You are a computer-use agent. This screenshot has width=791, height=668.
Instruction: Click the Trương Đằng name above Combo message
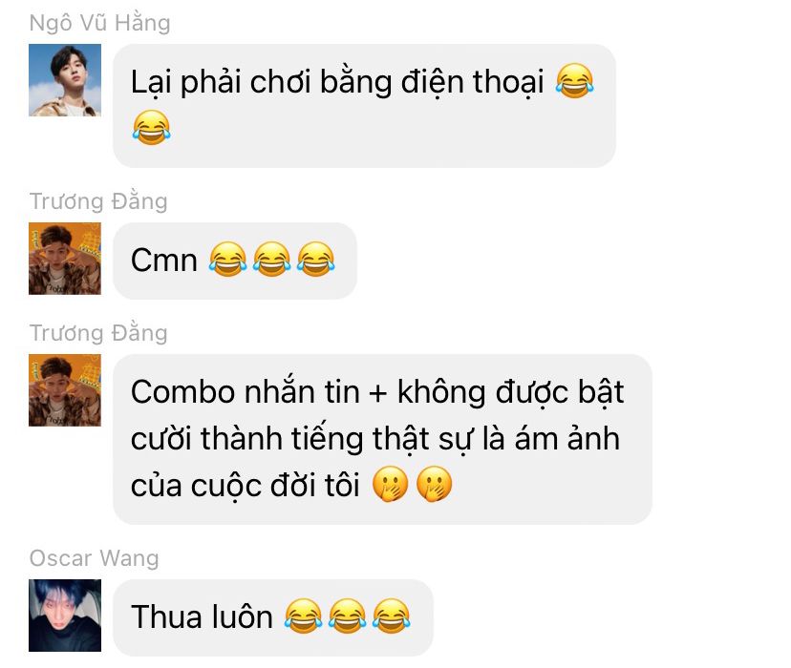tap(98, 333)
